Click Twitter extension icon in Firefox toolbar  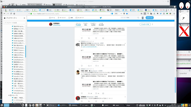click(161, 14)
